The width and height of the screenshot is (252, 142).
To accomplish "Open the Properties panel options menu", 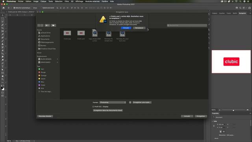I will coord(250,113).
